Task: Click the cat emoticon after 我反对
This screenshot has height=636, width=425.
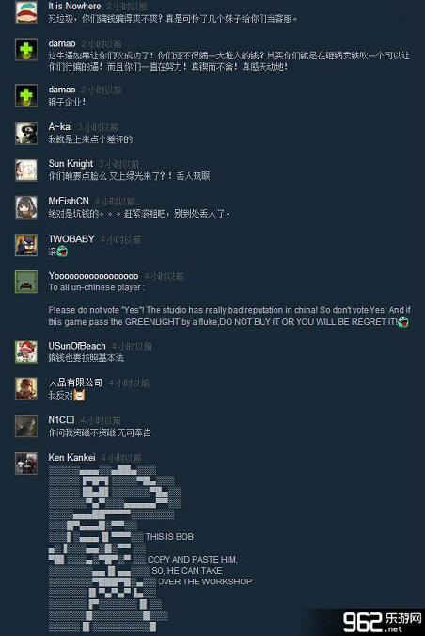Action: [79, 395]
